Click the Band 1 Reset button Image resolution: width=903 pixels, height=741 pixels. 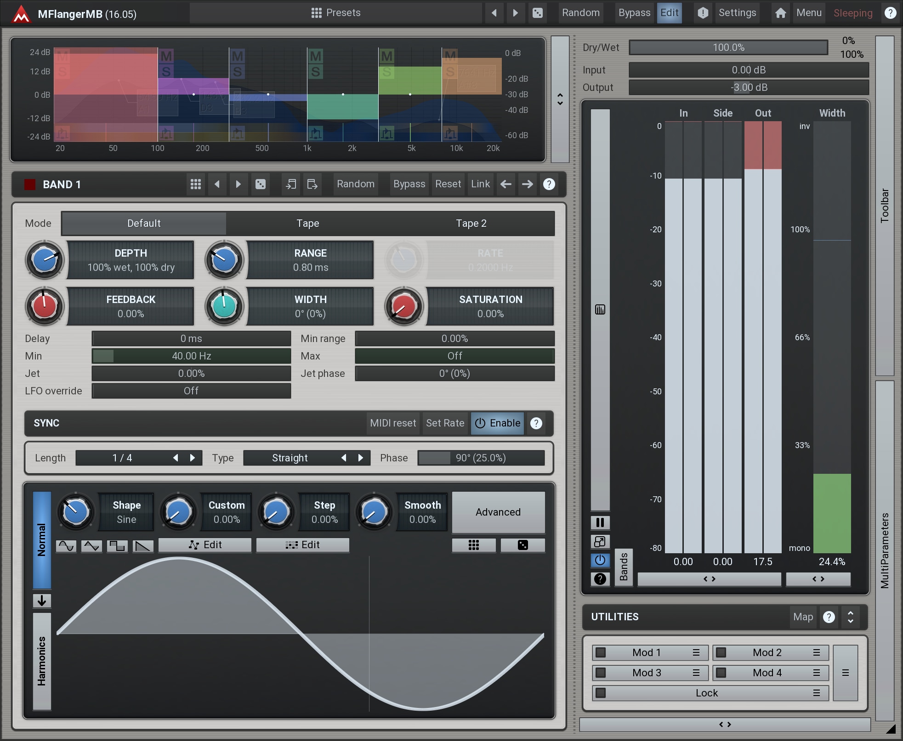click(x=448, y=184)
